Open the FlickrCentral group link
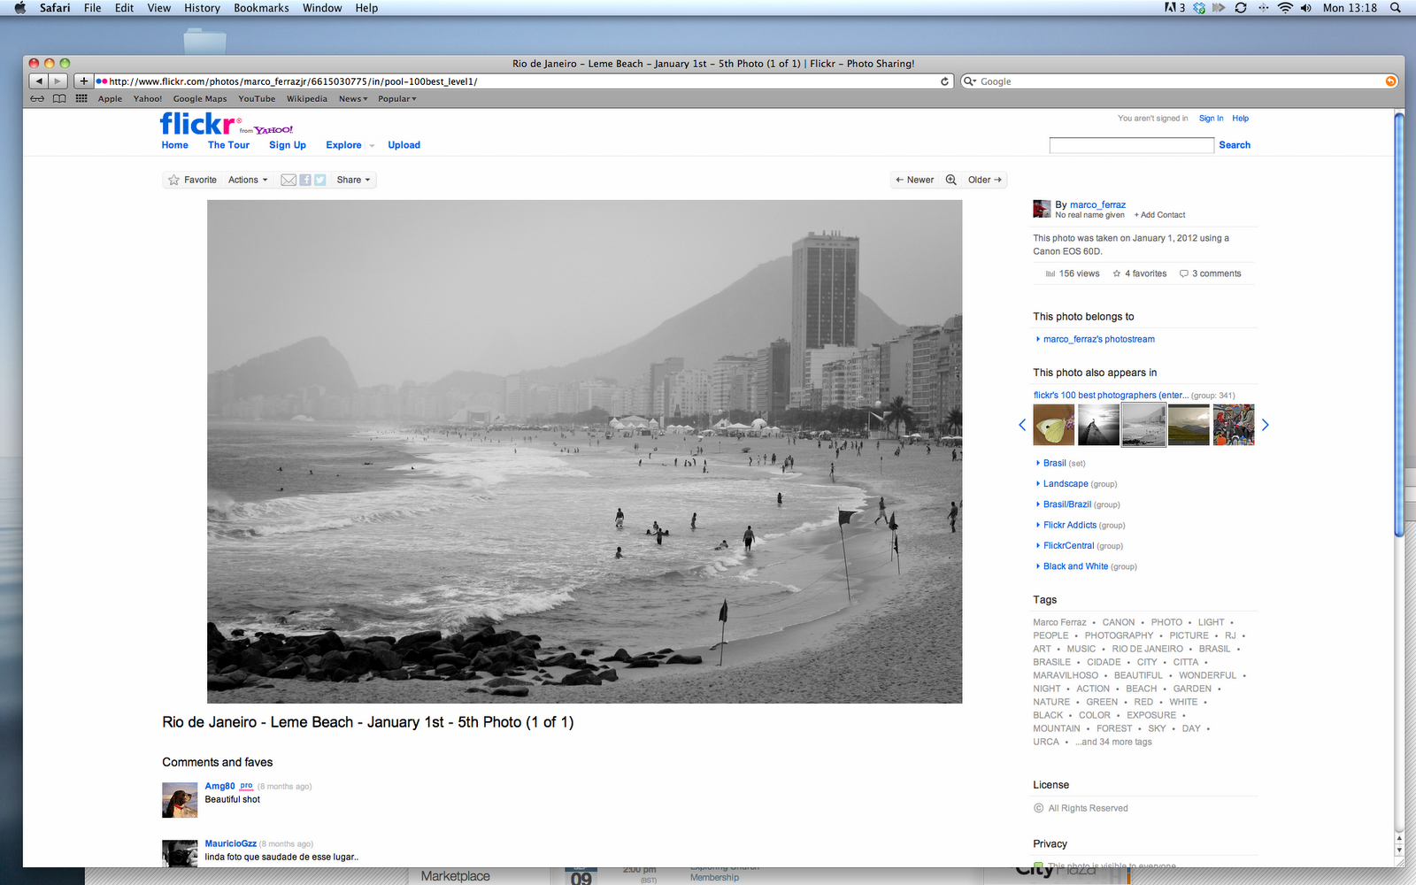The image size is (1416, 885). [x=1069, y=546]
